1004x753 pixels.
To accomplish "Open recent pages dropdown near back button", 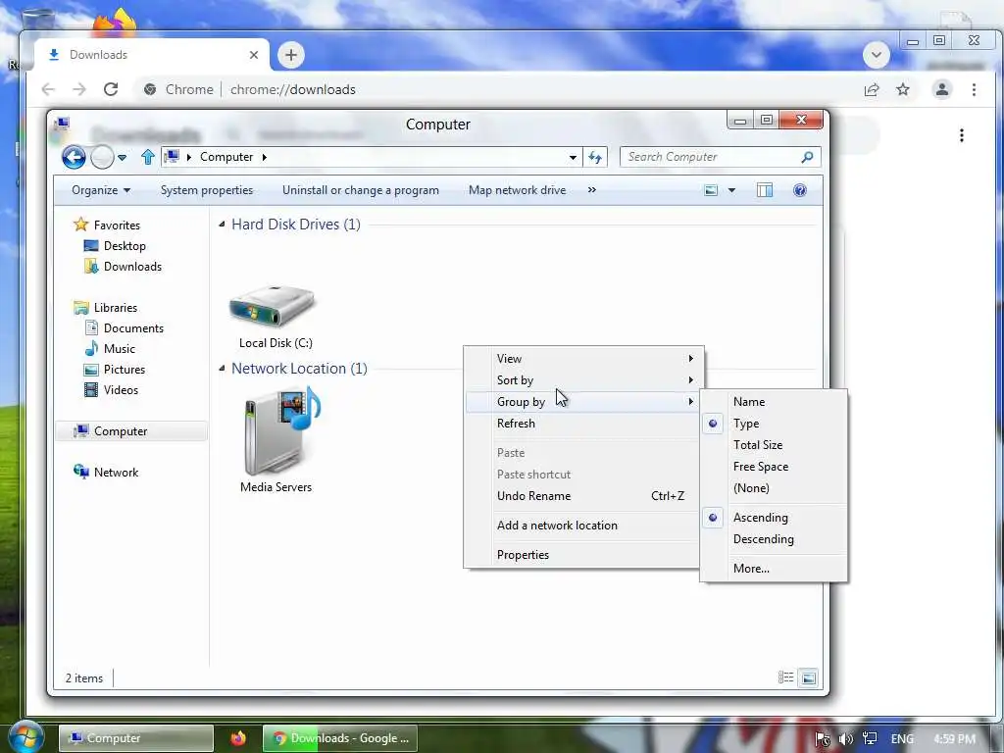I will point(123,158).
